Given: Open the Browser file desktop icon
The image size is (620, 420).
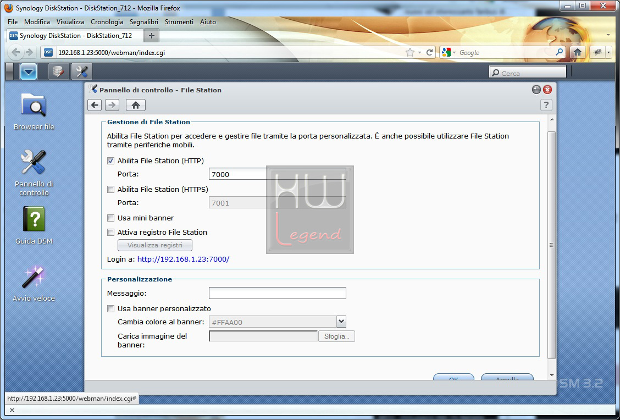Looking at the screenshot, I should 34,111.
